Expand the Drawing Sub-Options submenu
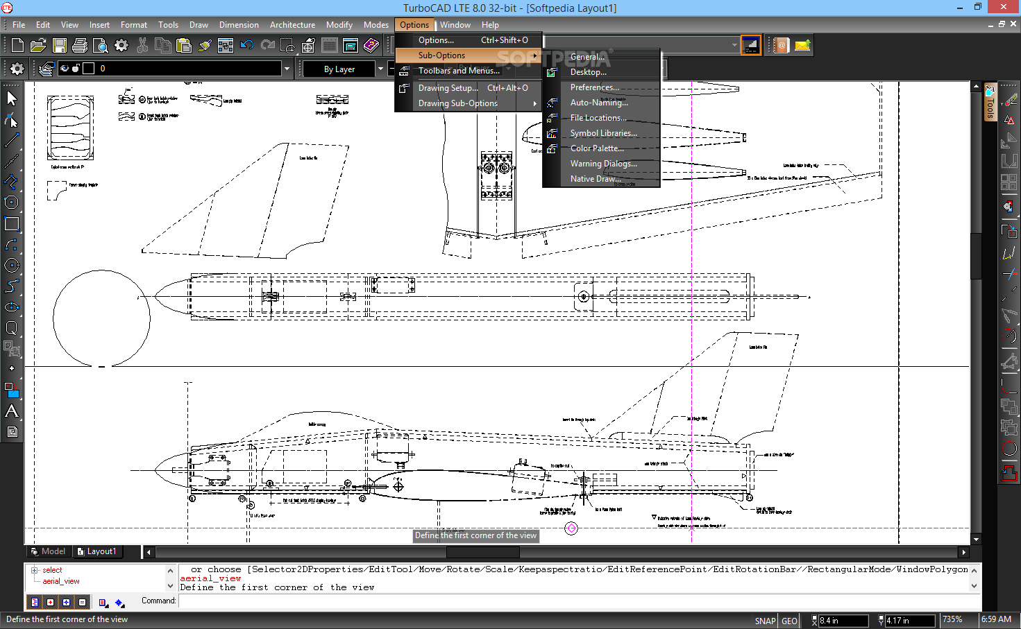The width and height of the screenshot is (1021, 629). (469, 103)
